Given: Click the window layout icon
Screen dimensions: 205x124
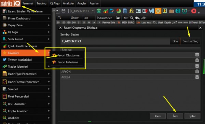Looking at the screenshot, I should coord(138,11).
